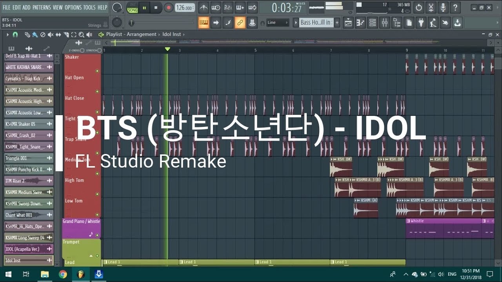Click the save/download tray icon in toolbar
The image size is (502, 282).
click(457, 23)
